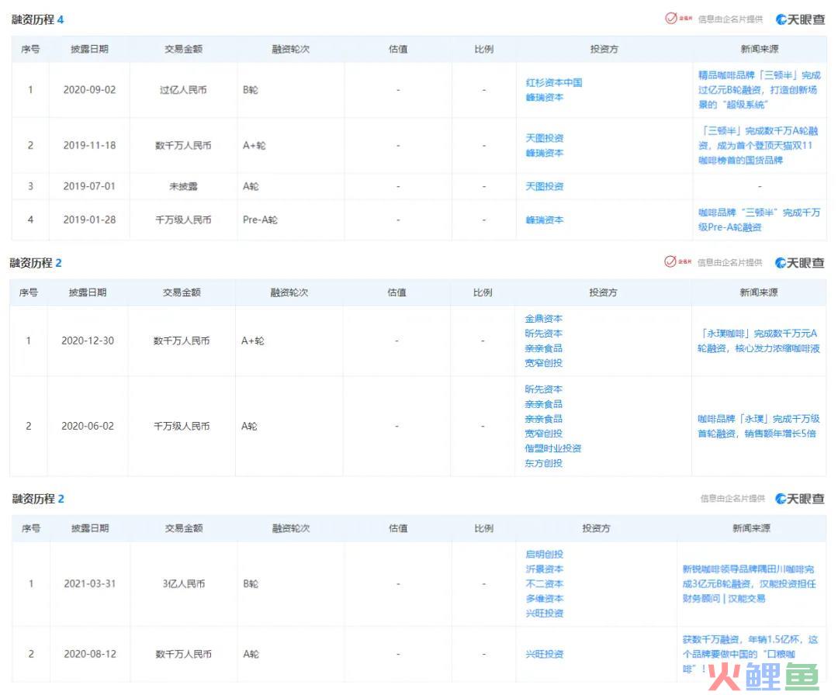Open 亲亲食品 in the 2020-12-30 row
The height and width of the screenshot is (695, 838).
tap(543, 348)
